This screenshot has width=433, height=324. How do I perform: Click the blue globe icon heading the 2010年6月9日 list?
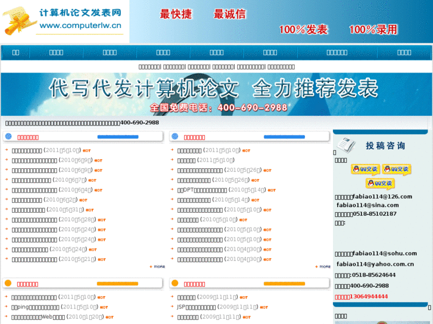click(8, 136)
